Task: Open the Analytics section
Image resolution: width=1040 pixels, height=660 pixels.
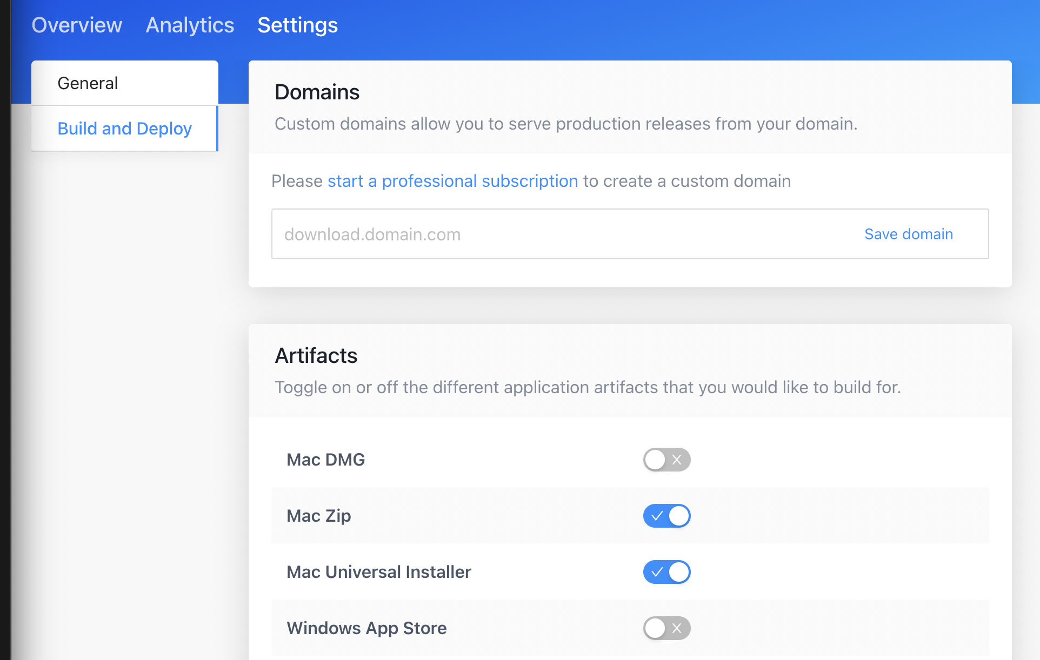Action: tap(189, 25)
